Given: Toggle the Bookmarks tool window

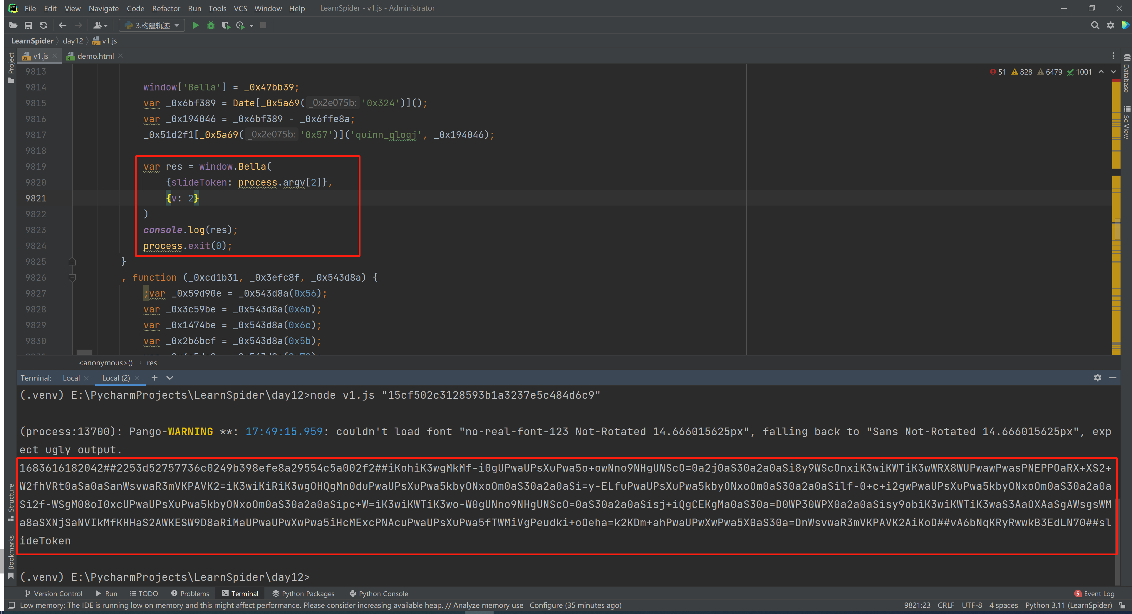Looking at the screenshot, I should tap(11, 557).
